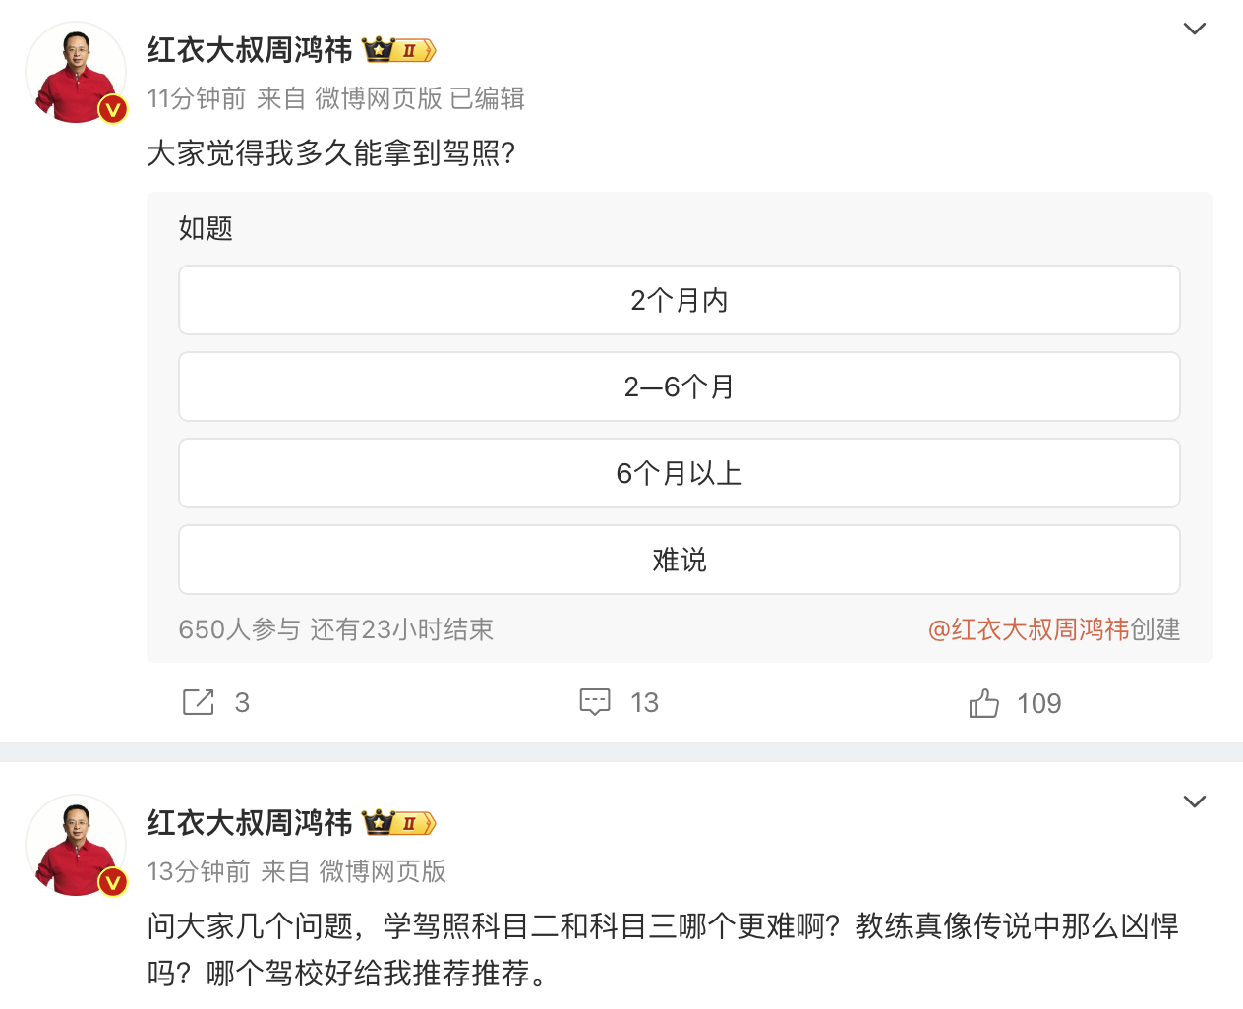Viewport: 1243px width, 1009px height.
Task: Click the VIP crown badge on the first post
Action: coord(398,49)
